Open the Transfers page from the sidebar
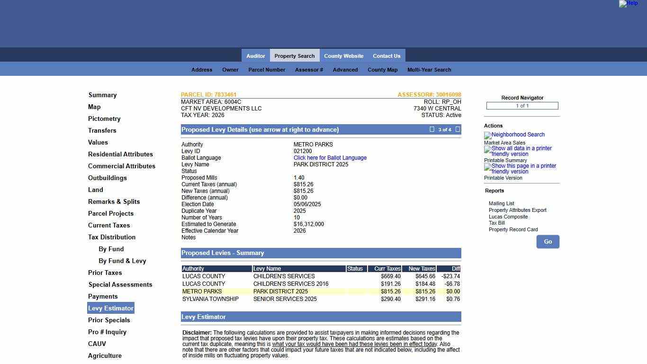647x364 pixels. [x=102, y=130]
